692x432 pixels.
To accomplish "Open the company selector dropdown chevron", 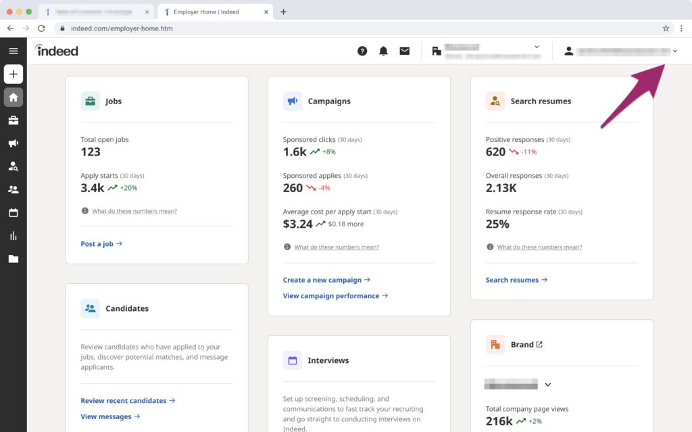I will coord(536,47).
